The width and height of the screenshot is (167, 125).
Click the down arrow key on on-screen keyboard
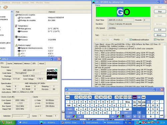(139, 116)
